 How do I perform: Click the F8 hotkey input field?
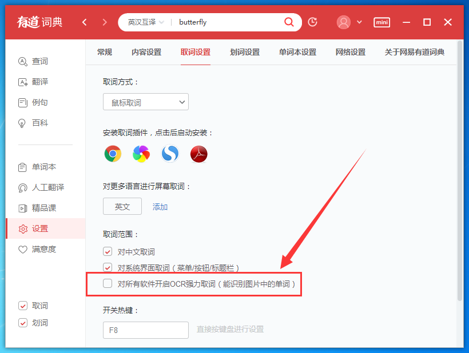point(145,330)
